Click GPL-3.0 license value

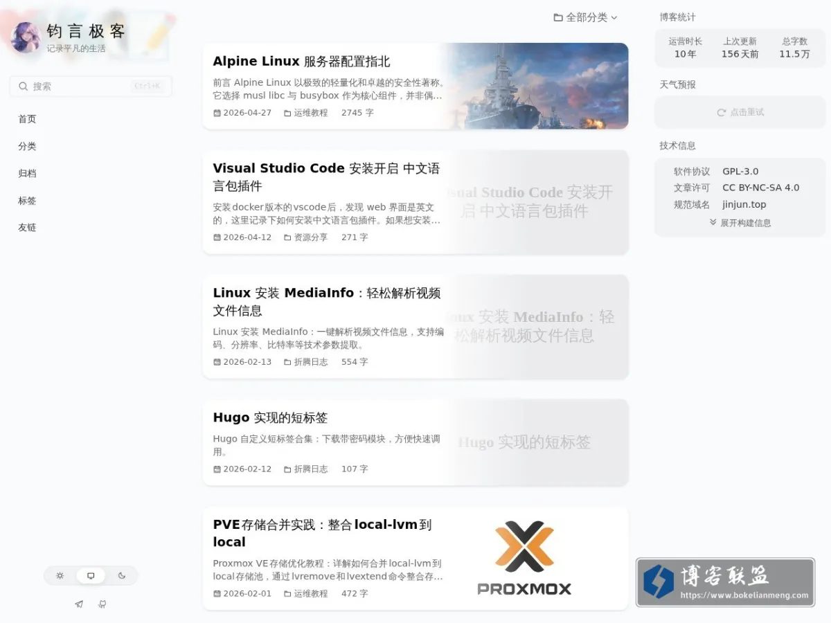click(740, 172)
